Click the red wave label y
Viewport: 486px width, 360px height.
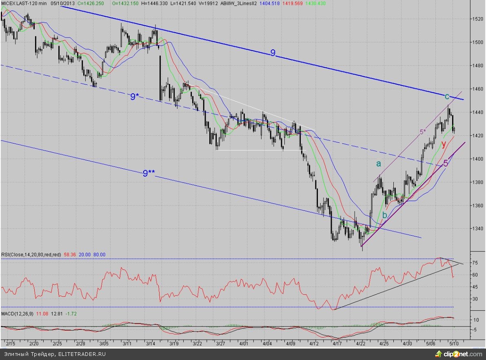point(444,144)
